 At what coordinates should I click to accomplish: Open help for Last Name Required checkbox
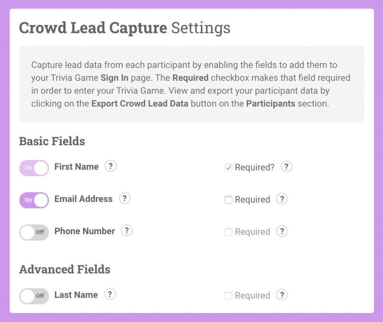[282, 295]
